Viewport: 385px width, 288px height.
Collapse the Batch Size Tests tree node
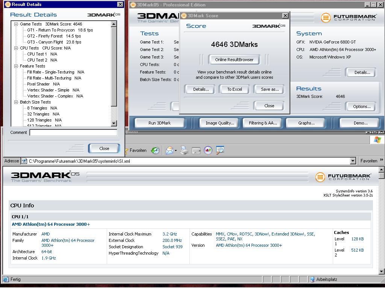click(16, 102)
